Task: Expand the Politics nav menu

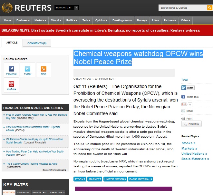Action: [72, 20]
